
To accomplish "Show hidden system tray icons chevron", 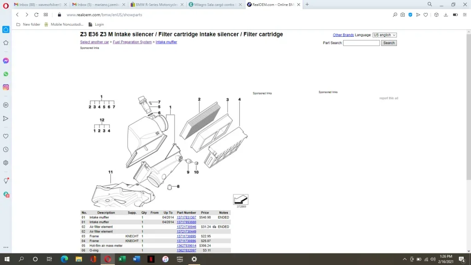I will coord(405,259).
